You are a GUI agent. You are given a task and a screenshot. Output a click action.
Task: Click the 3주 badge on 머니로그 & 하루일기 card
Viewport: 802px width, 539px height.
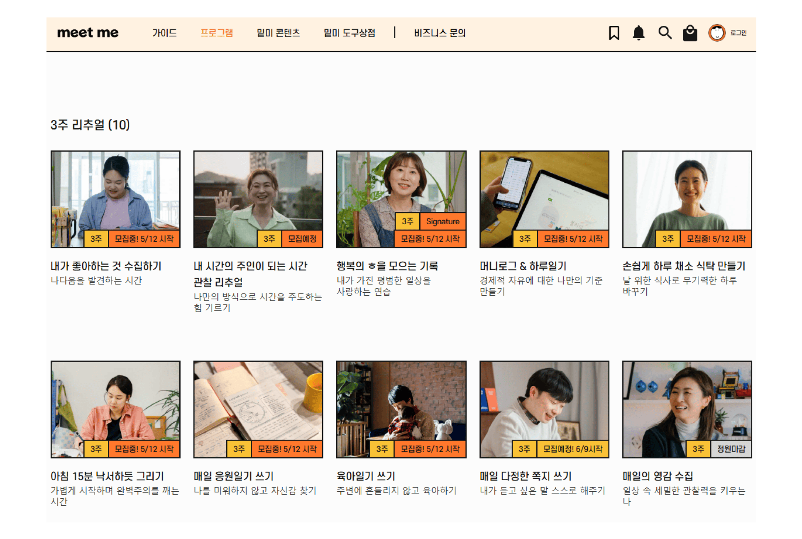coord(524,238)
